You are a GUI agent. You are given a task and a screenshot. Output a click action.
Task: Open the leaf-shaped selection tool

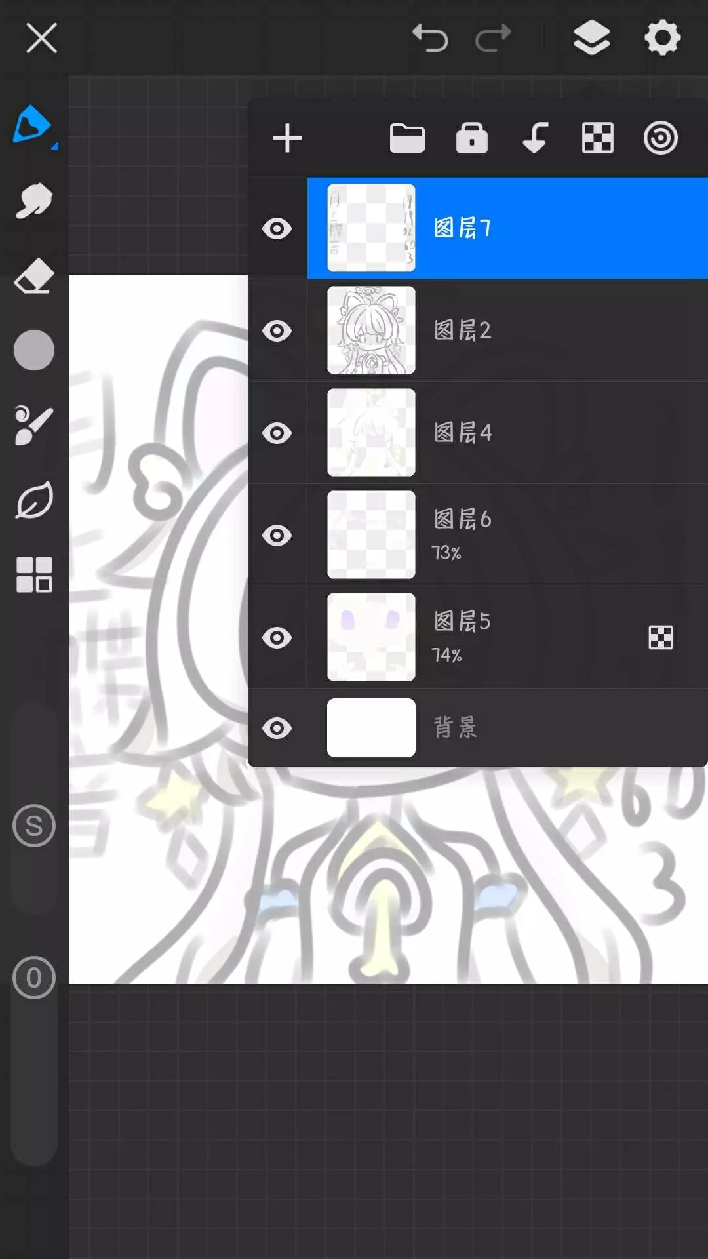(x=33, y=500)
